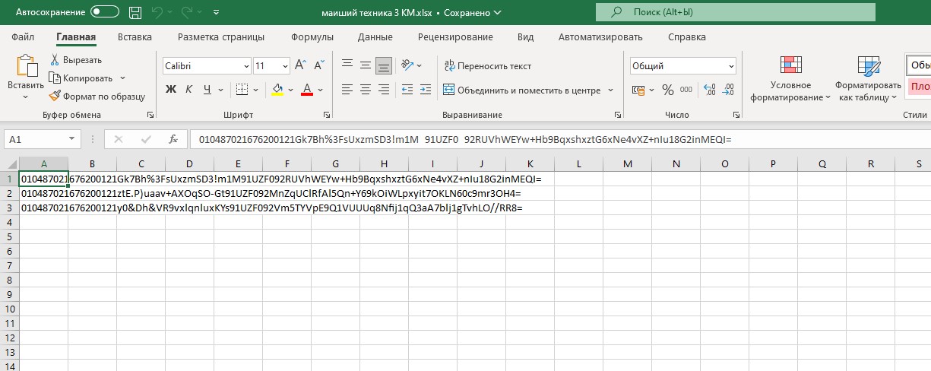
Task: Open the Customize Quick Access Toolbar dropdown
Action: tap(217, 13)
